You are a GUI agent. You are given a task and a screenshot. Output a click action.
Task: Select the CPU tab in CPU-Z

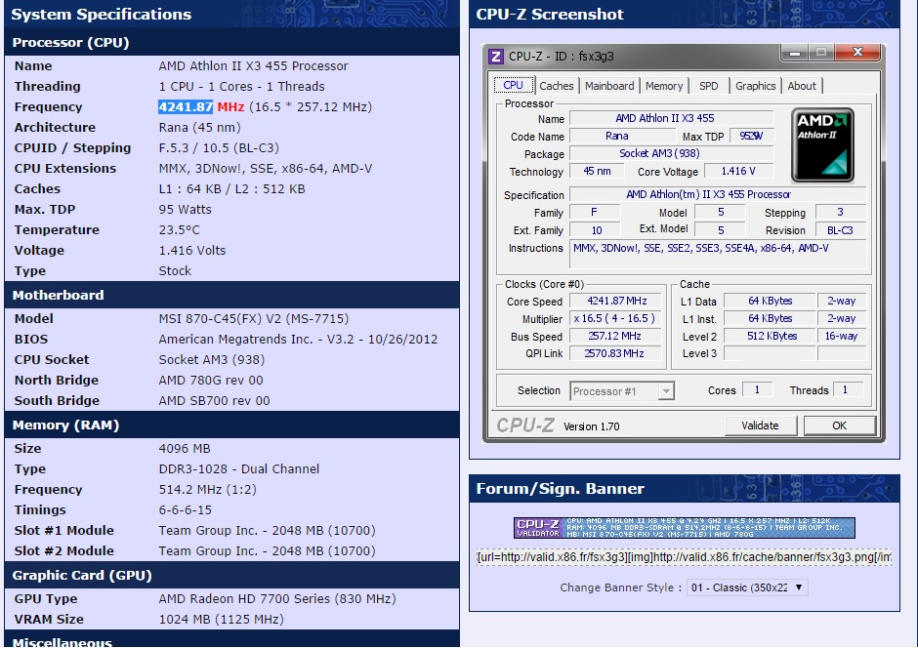coord(513,85)
